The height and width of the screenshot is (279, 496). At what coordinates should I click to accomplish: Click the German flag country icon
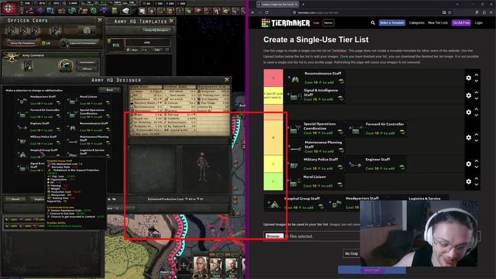[x=9, y=7]
